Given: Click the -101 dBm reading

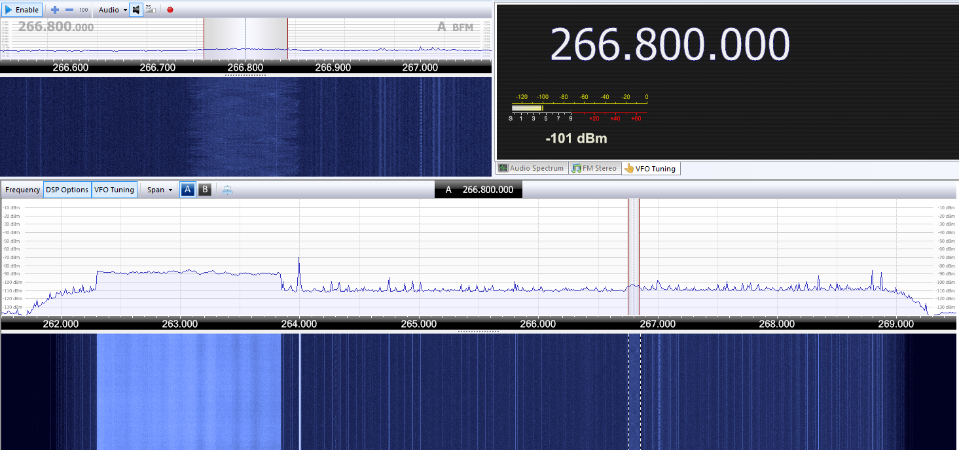Looking at the screenshot, I should click(576, 139).
